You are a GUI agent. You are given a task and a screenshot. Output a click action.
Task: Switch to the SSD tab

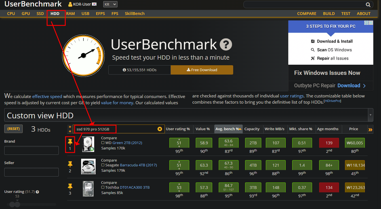click(x=40, y=14)
